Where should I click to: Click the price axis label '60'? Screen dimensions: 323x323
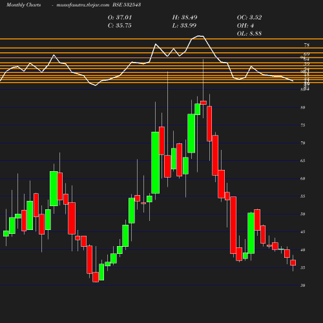(303, 178)
